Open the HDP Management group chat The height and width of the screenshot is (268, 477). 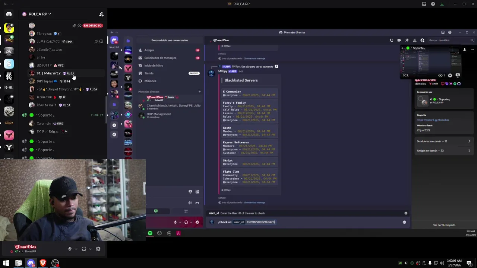(x=170, y=115)
